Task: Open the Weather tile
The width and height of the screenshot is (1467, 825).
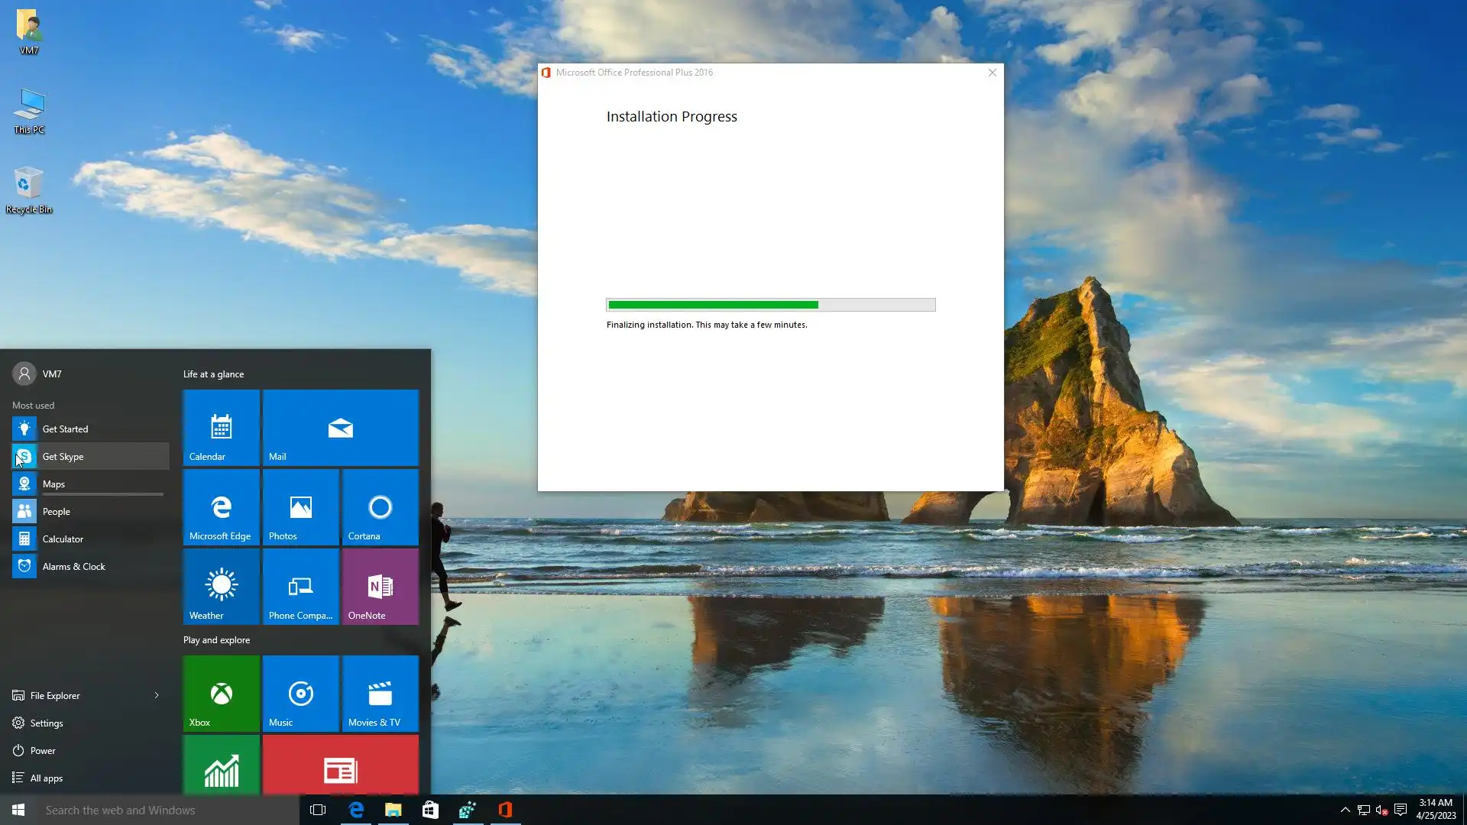Action: [x=221, y=587]
